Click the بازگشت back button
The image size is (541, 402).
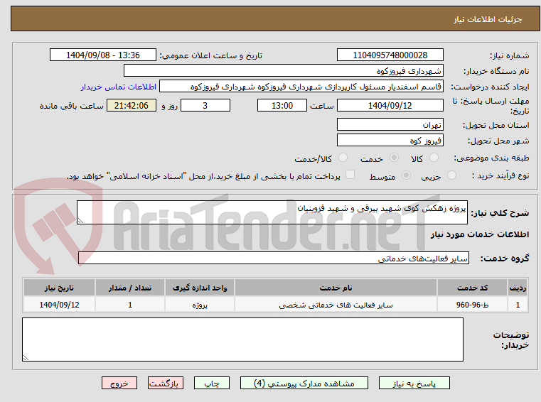[165, 383]
